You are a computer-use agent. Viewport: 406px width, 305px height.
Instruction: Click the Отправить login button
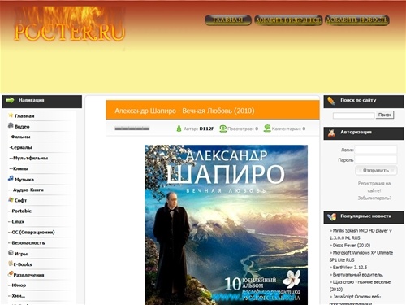[376, 170]
